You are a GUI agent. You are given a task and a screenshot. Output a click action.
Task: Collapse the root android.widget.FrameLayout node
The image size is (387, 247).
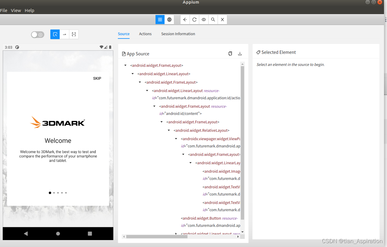pyautogui.click(x=125, y=65)
